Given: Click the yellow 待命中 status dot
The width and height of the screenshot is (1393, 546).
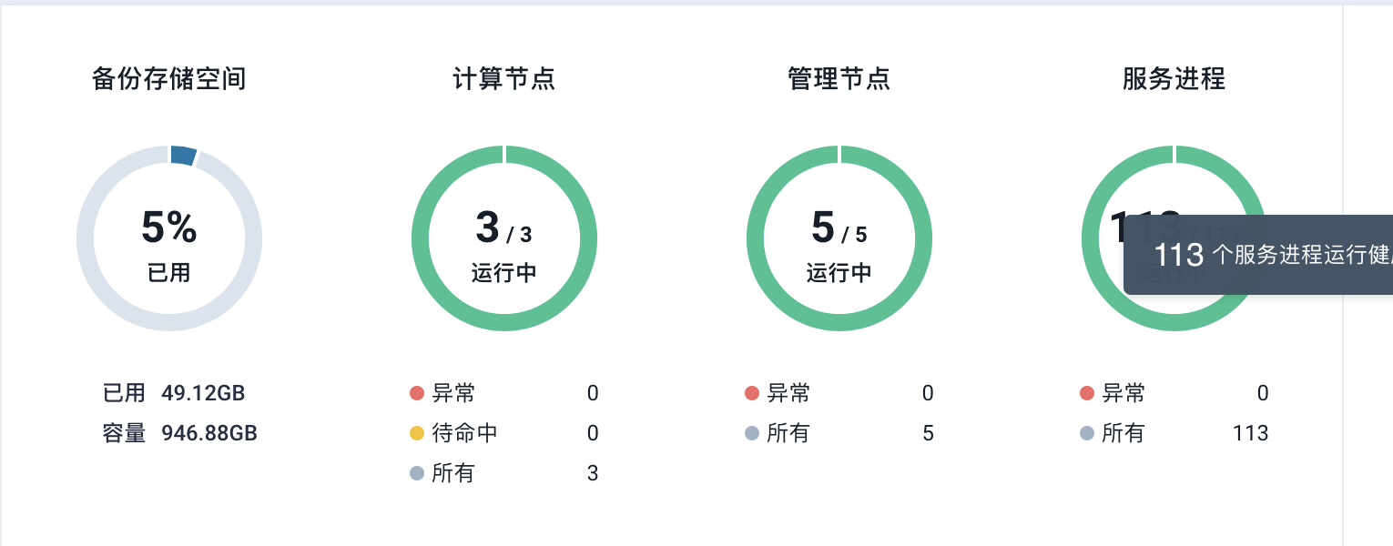Looking at the screenshot, I should 417,433.
